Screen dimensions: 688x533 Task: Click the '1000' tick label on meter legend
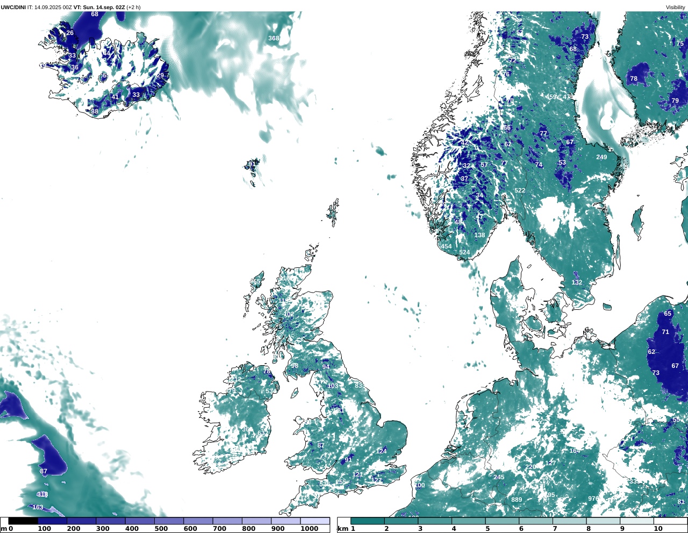tap(309, 529)
